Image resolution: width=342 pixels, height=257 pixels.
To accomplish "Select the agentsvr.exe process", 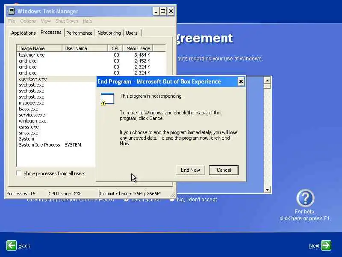I will 57,79.
